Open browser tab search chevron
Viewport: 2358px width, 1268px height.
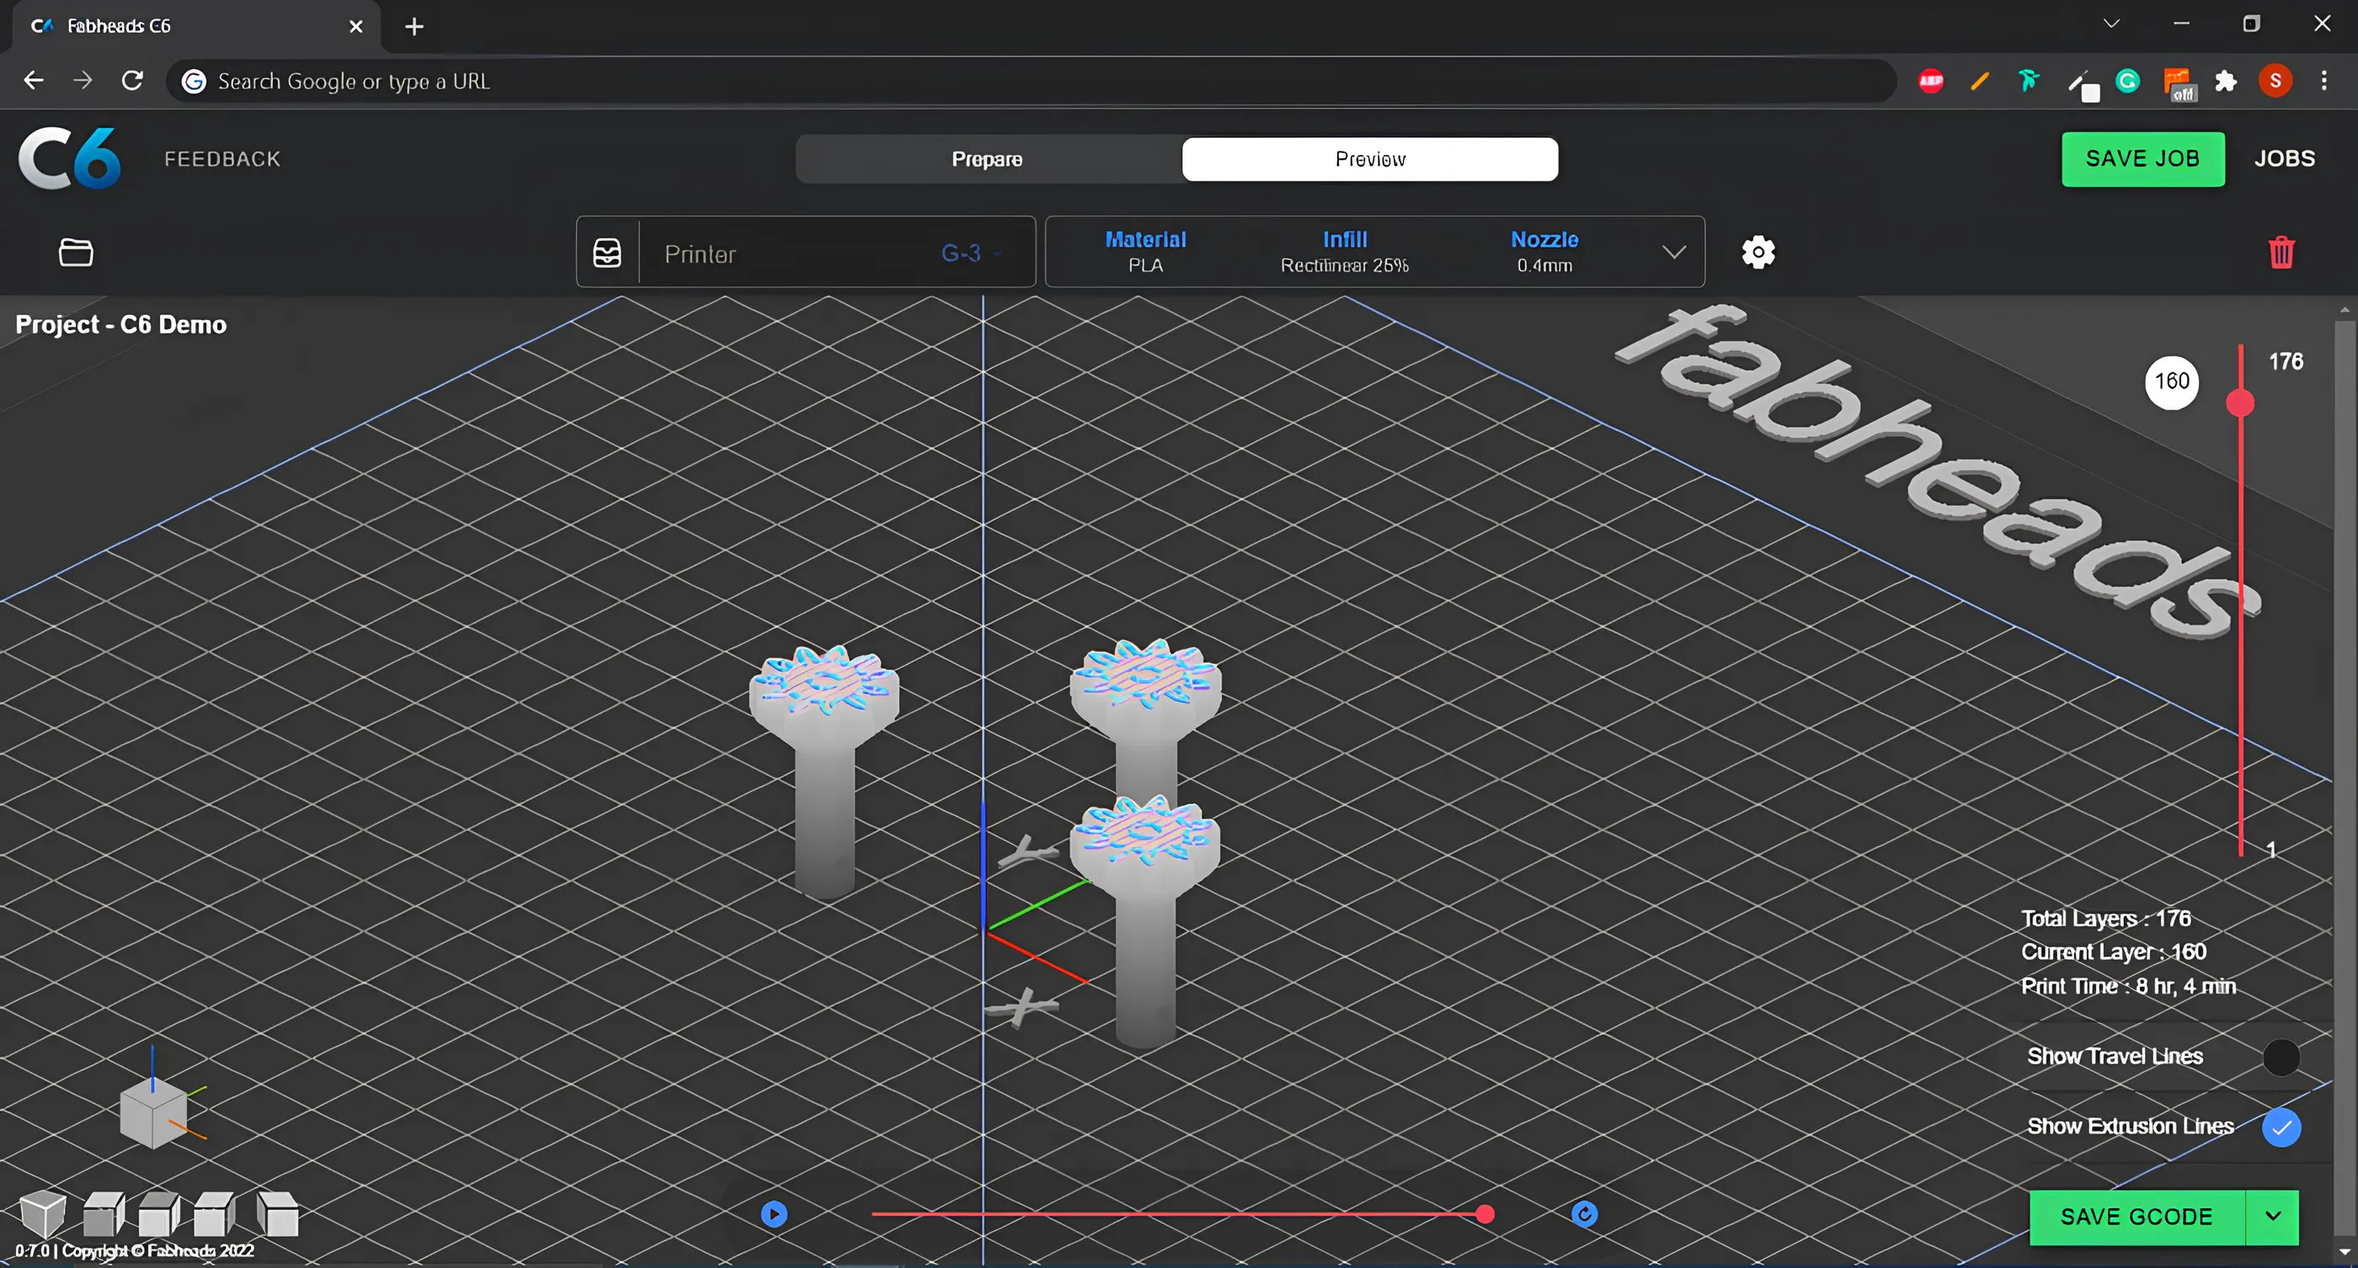2111,24
